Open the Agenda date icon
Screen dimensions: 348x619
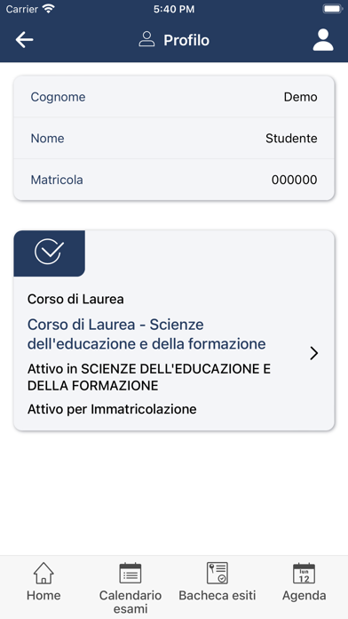[x=304, y=574]
